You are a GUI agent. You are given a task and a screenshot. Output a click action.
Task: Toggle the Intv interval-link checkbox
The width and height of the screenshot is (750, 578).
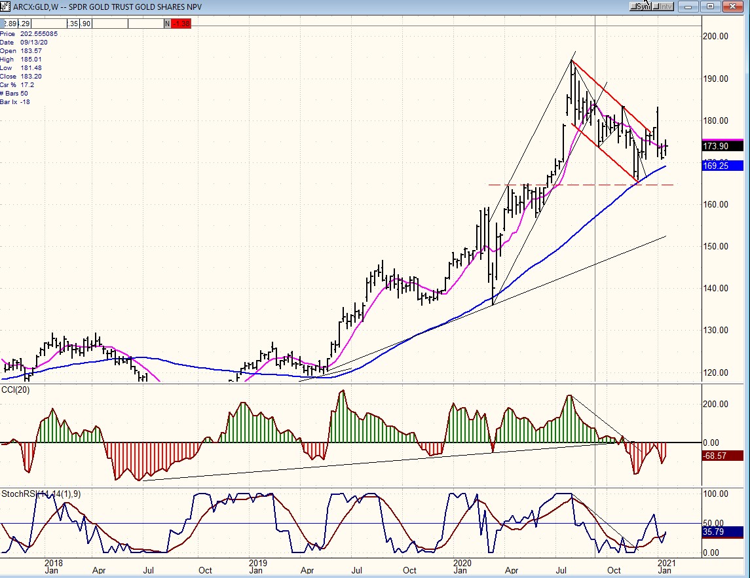click(x=657, y=7)
